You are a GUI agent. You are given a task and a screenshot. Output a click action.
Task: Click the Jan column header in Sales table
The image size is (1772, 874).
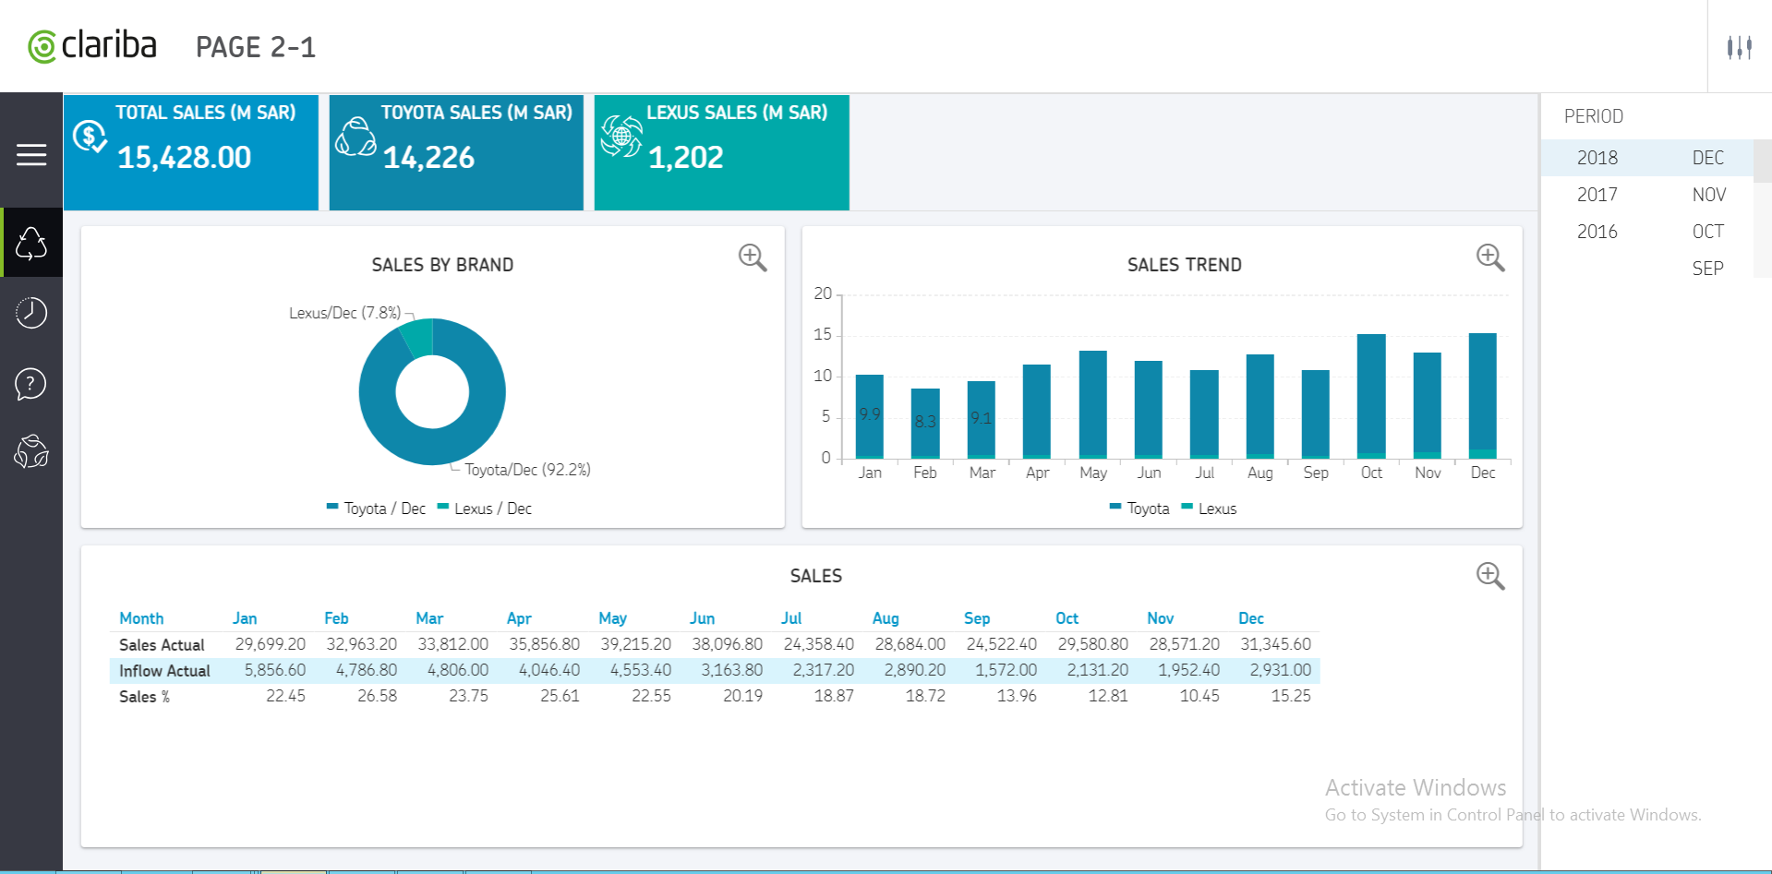245,618
